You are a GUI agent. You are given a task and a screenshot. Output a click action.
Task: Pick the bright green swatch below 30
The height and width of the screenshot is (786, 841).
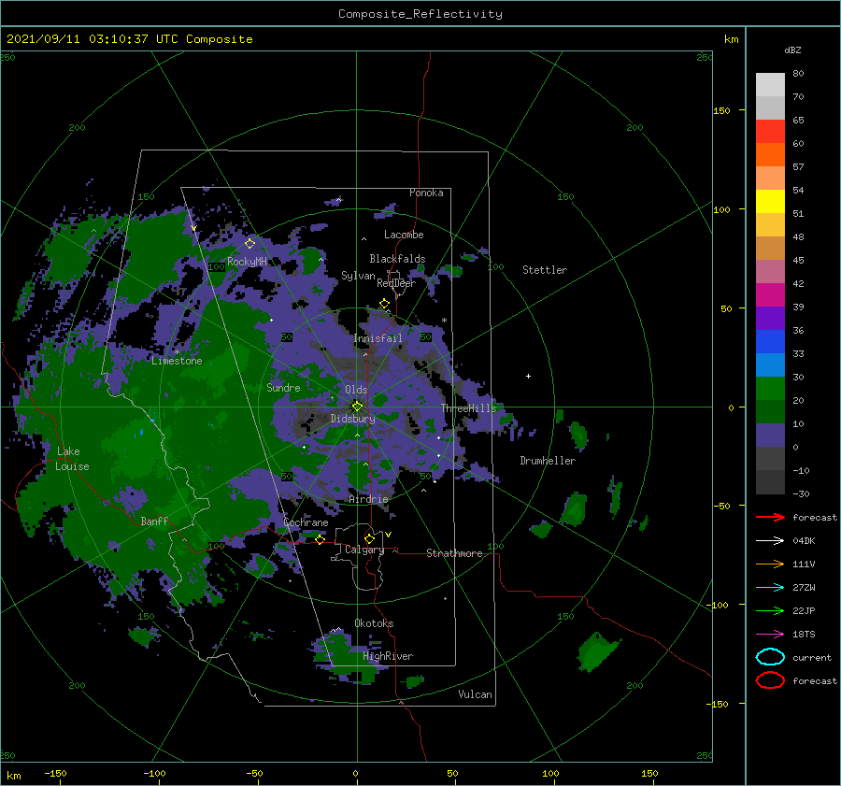click(770, 389)
